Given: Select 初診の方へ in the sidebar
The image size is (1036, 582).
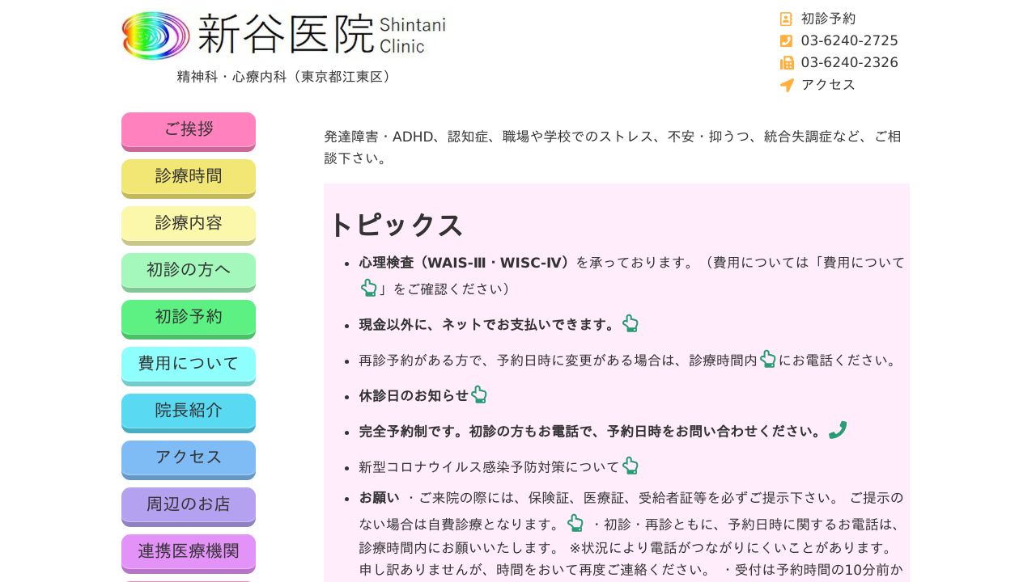Looking at the screenshot, I should point(188,270).
